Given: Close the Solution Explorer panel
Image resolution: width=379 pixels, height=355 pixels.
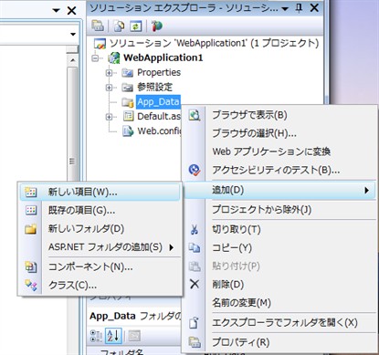Looking at the screenshot, I should [x=314, y=8].
